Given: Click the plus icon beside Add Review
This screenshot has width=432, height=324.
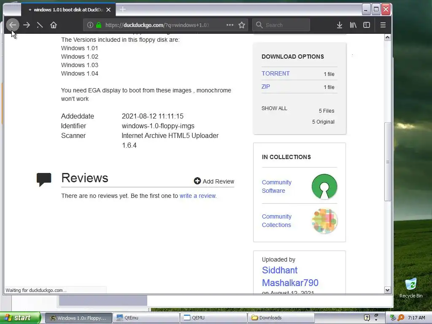Looking at the screenshot, I should [x=197, y=181].
